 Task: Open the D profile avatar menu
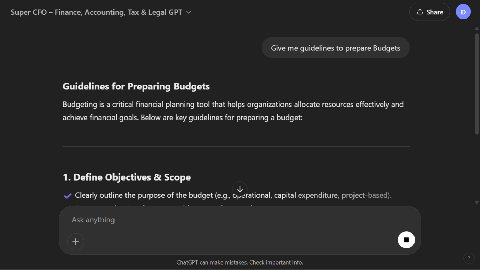(463, 12)
